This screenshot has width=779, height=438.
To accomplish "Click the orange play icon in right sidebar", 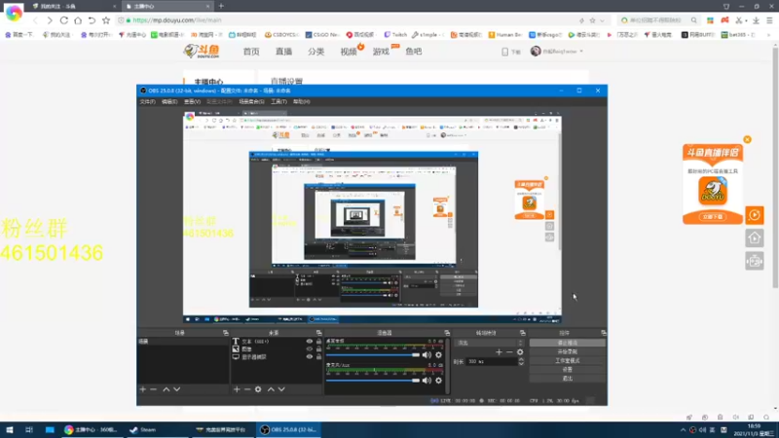I will [755, 215].
